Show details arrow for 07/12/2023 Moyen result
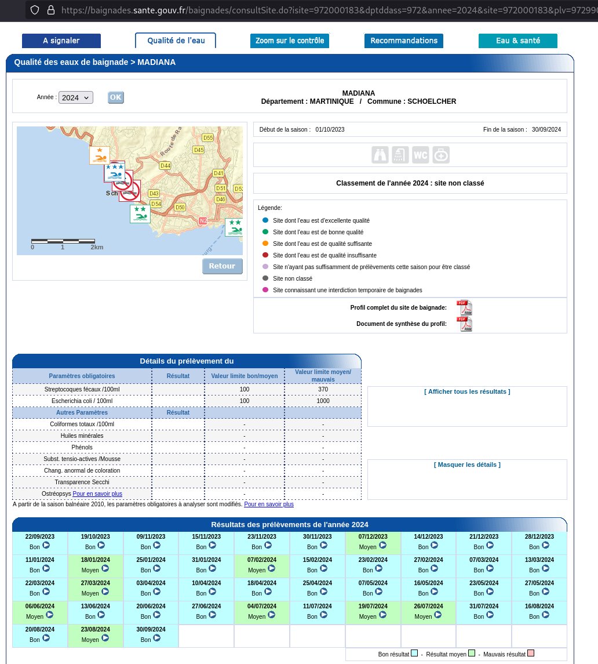The image size is (598, 664). 382,546
